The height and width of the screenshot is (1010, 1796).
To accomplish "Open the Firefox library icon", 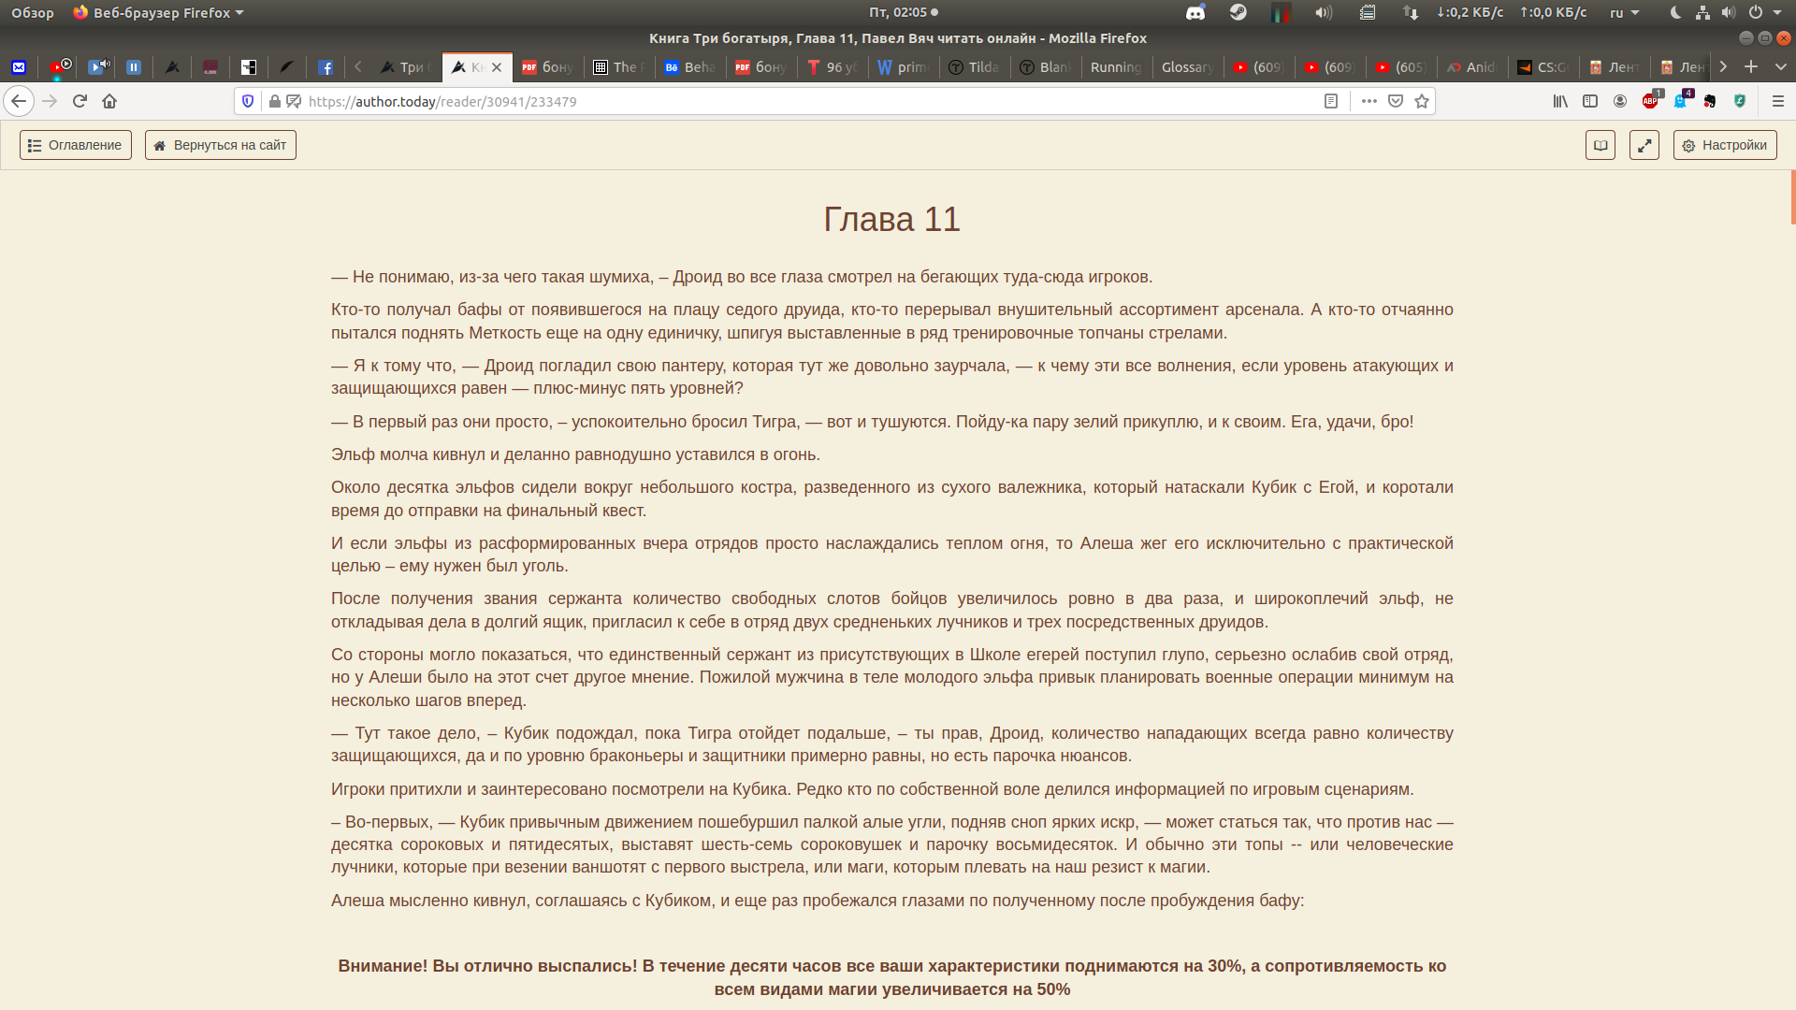I will 1560,101.
